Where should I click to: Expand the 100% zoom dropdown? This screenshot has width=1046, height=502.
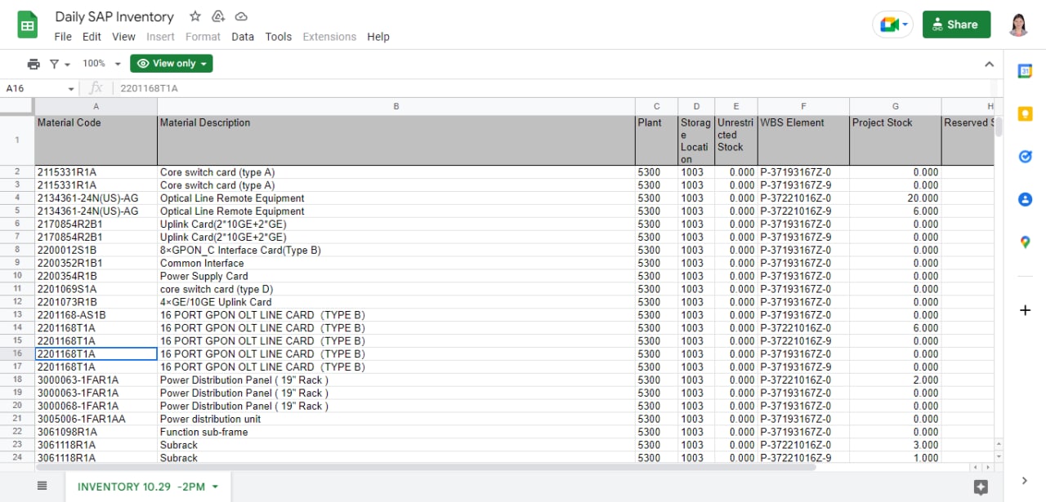tap(101, 64)
